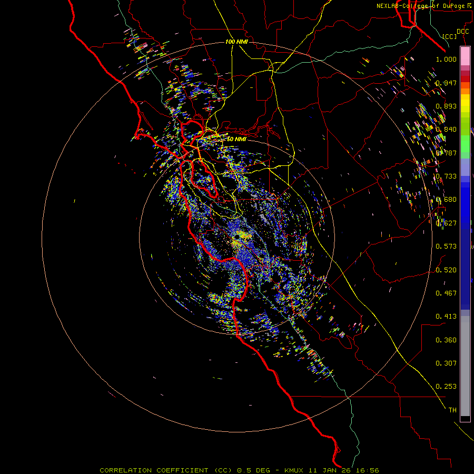The height and width of the screenshot is (474, 474).
Task: Click the 0.307 legend value
Action: pos(446,363)
